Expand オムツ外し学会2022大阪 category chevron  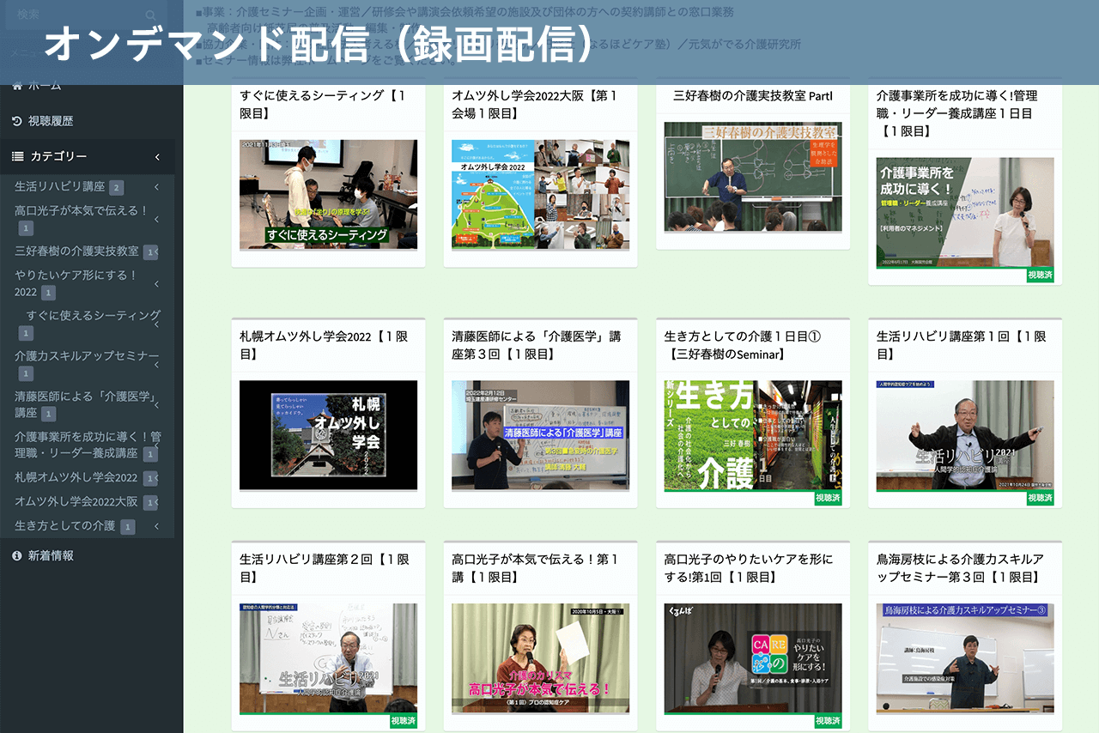[155, 502]
